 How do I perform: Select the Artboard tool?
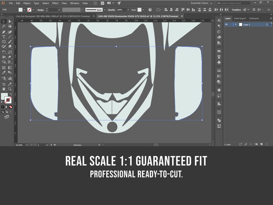[4, 84]
